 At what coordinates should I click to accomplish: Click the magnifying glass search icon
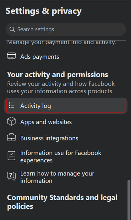pos(12,30)
